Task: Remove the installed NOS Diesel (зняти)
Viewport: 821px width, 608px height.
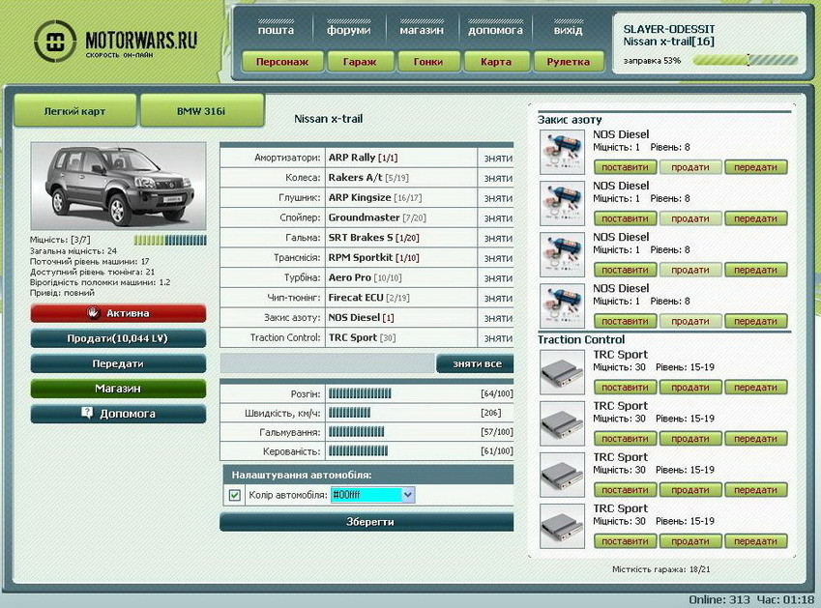Action: click(x=498, y=318)
